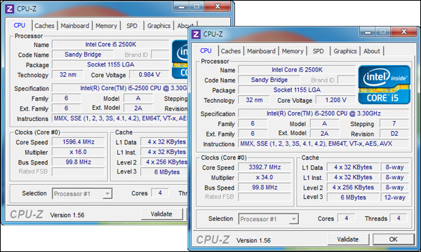Click bus speed 99.8 MHz in front window
This screenshot has width=421, height=252.
(265, 188)
